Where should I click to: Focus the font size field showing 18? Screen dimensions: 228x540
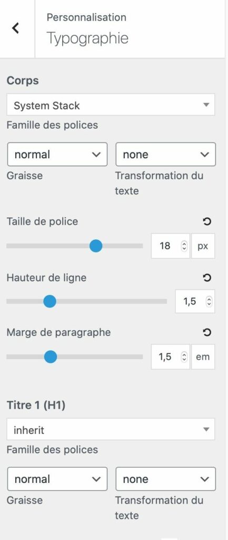tap(170, 246)
